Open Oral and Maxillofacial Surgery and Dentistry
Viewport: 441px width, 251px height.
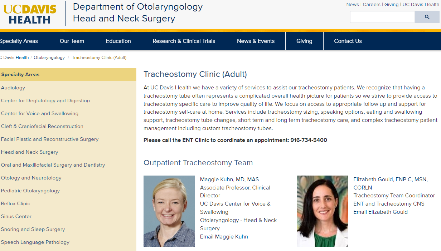[53, 165]
